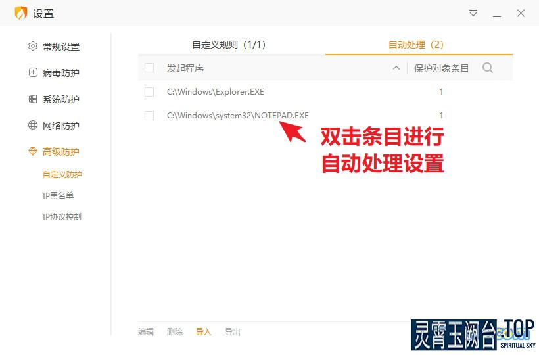Click the sort arrow beside 发起程序 column
The image size is (539, 355).
point(396,68)
